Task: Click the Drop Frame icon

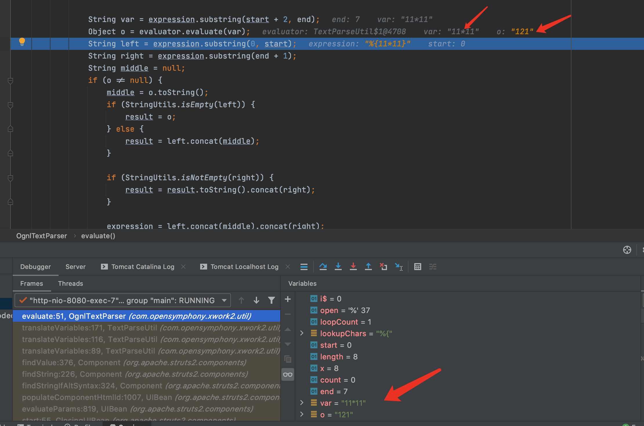Action: (x=383, y=267)
